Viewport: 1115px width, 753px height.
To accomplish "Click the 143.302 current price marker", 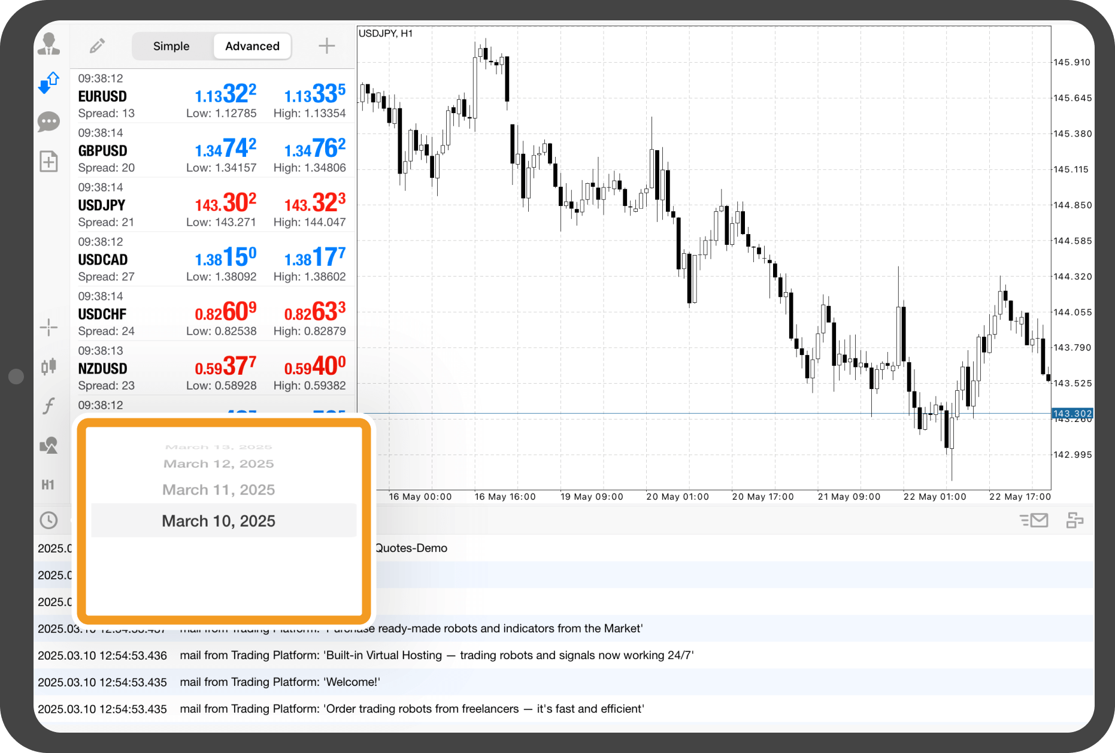I will [1072, 414].
